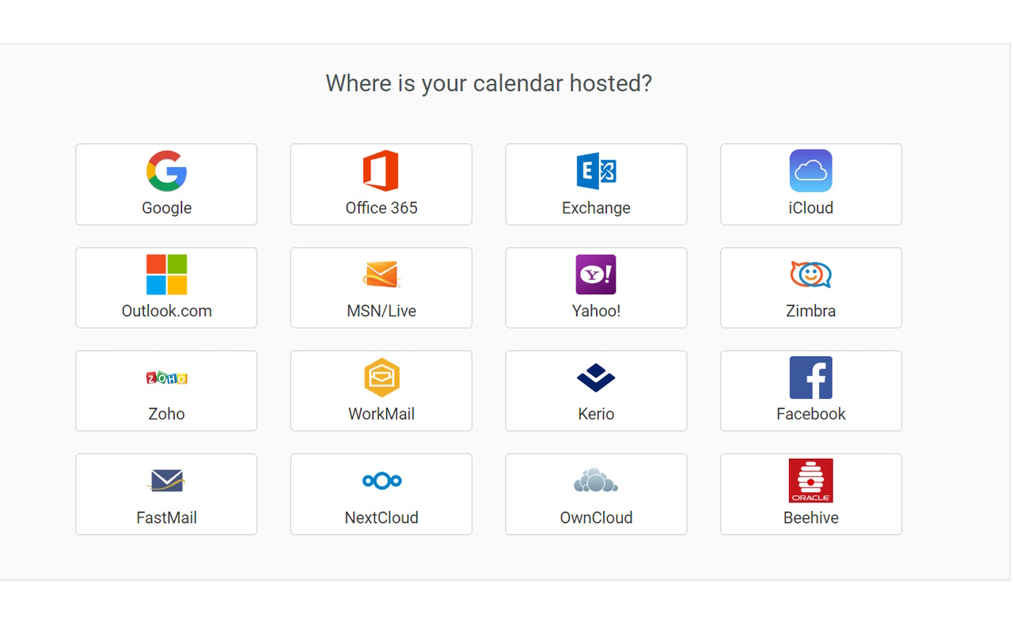Choose the NextCloud three-circle icon

pos(381,480)
